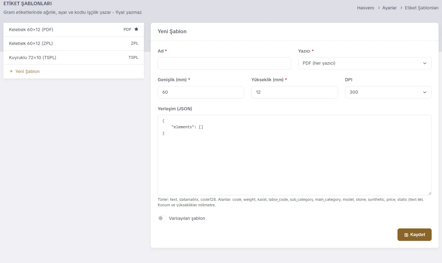Save the template with Kaydet button

tap(414, 235)
